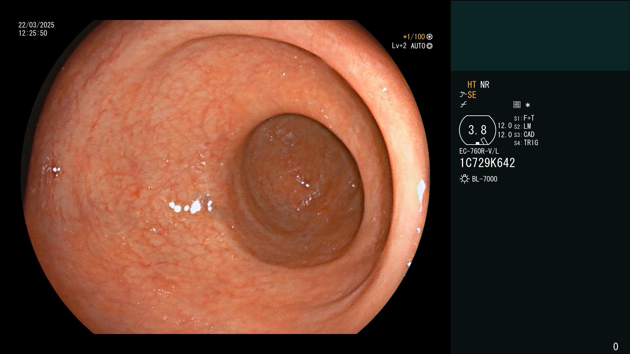
Task: Select the orange SE enhancement label
Action: 472,95
